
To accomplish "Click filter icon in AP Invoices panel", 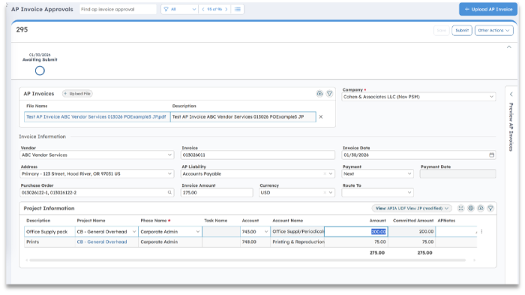I will pyautogui.click(x=329, y=94).
